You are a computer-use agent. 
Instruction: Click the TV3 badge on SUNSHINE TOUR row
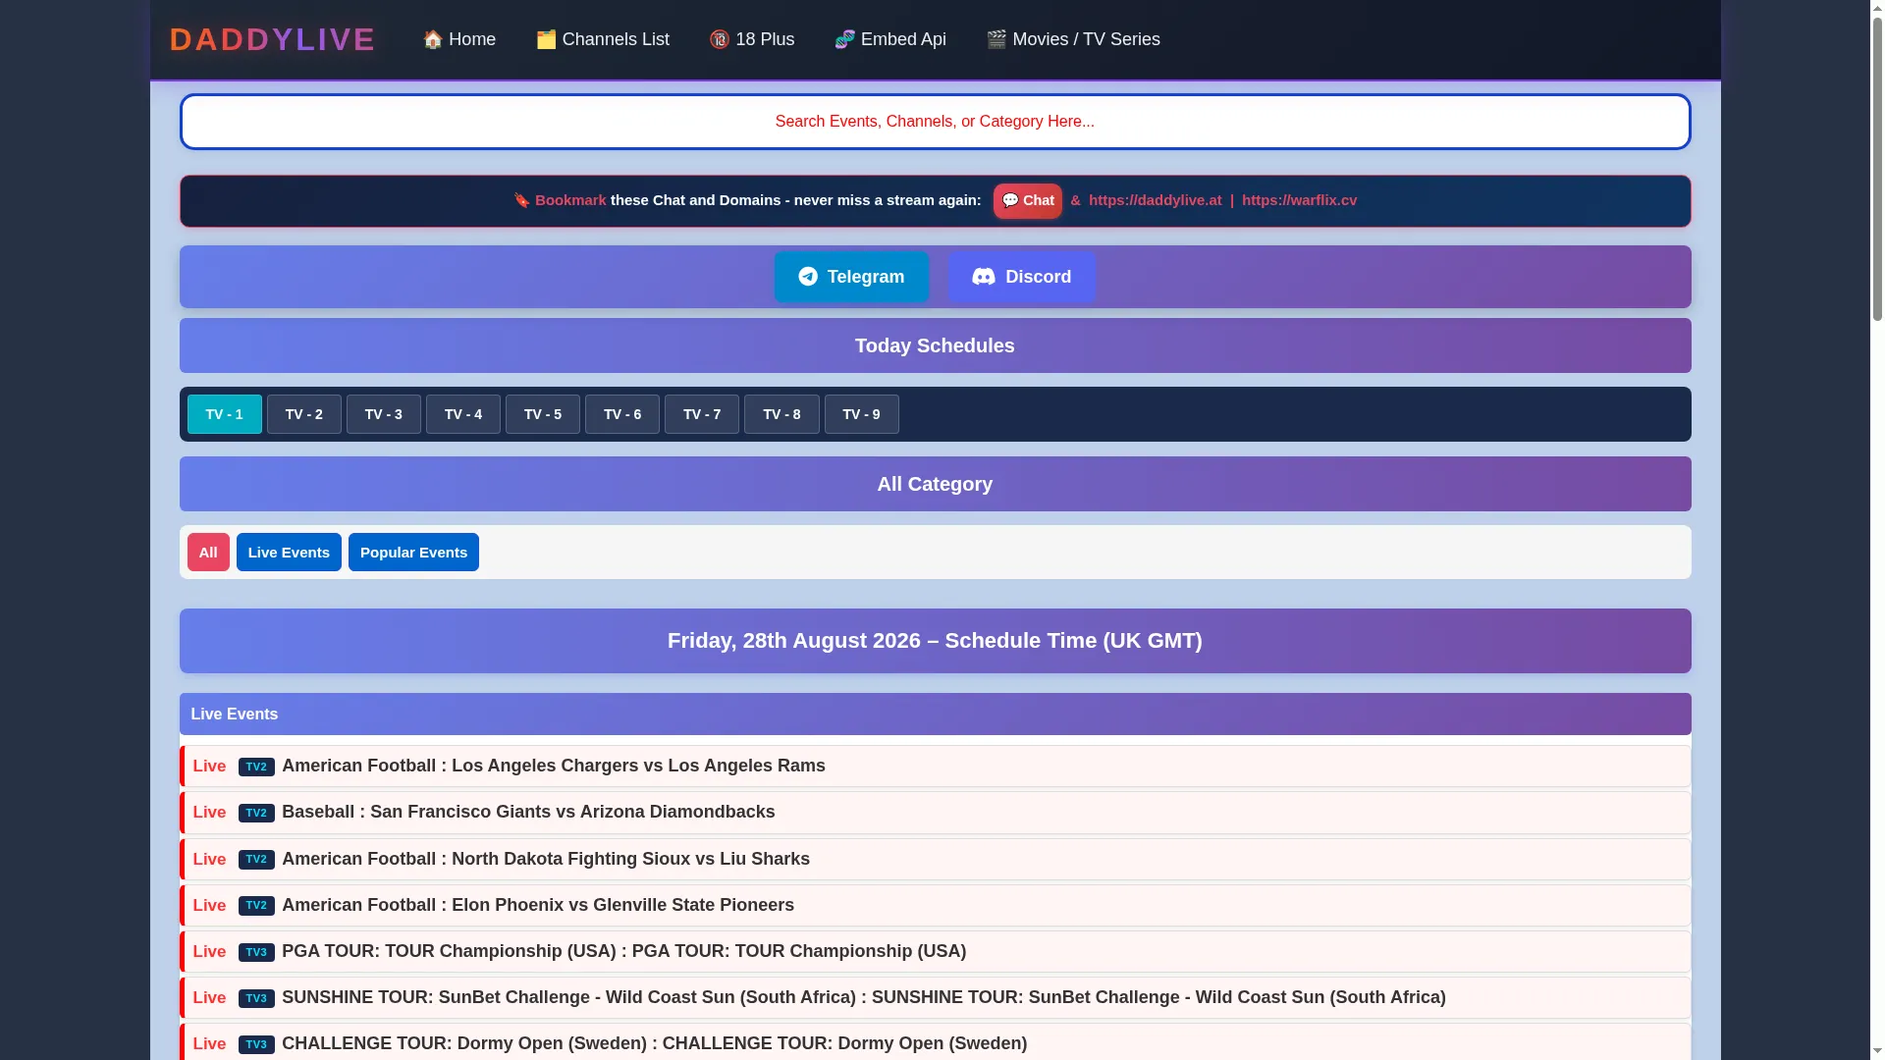[x=256, y=998]
